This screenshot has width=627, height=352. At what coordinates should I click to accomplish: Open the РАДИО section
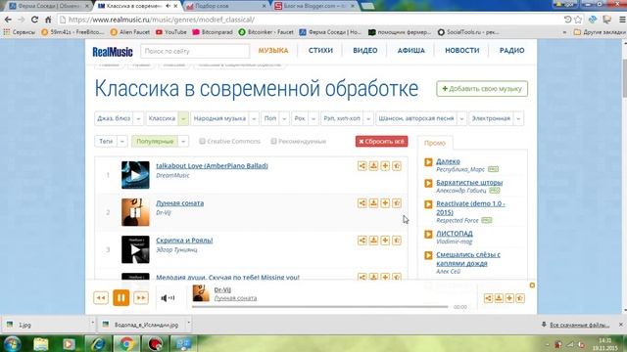[511, 51]
